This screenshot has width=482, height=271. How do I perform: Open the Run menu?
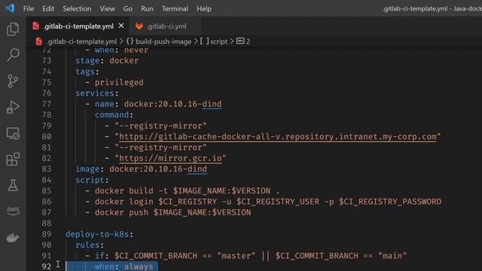[x=147, y=8]
